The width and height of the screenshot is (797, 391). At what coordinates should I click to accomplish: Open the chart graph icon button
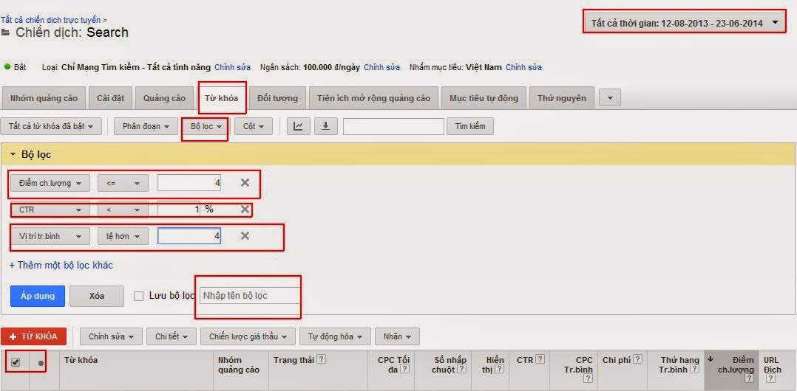[299, 126]
